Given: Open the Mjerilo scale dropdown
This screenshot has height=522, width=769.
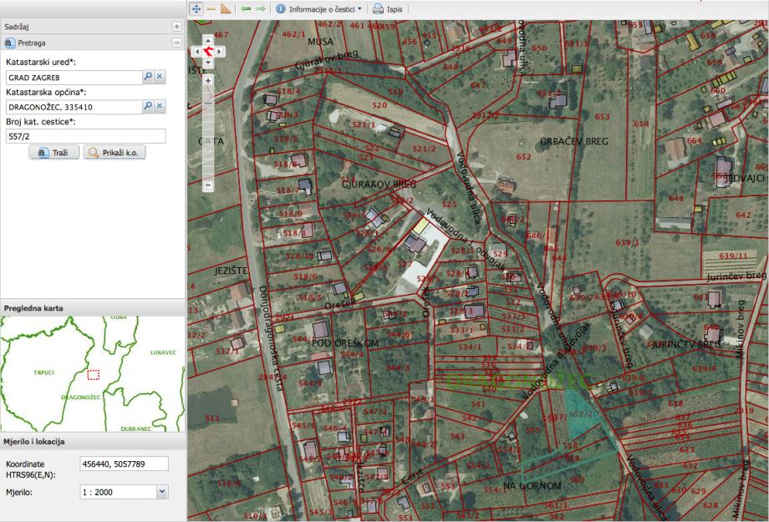Looking at the screenshot, I should tap(162, 492).
